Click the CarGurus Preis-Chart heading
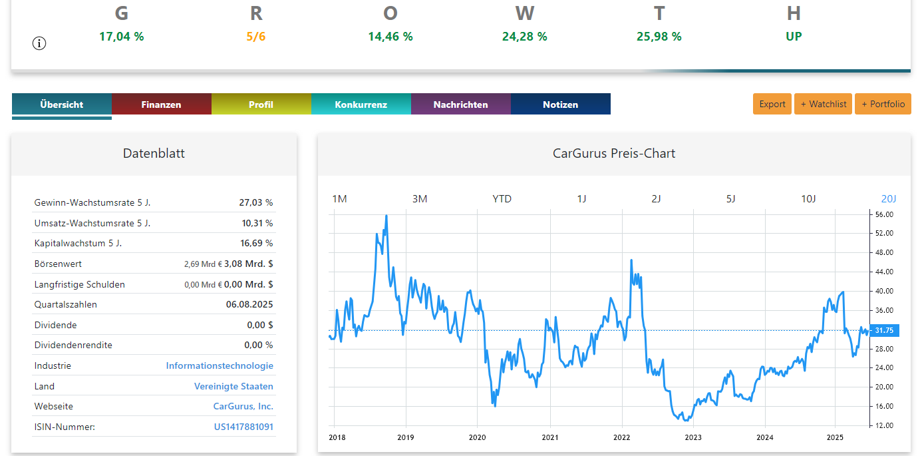 [x=614, y=154]
